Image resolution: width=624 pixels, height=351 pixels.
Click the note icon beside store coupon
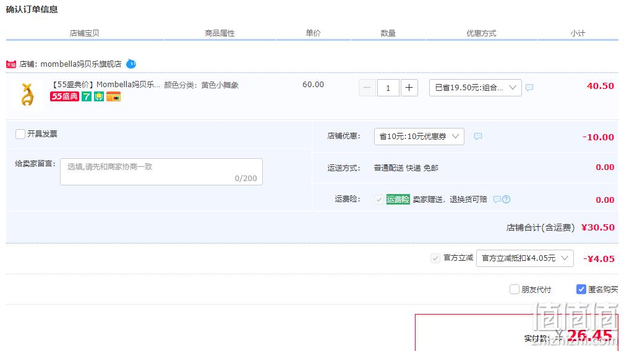coord(478,137)
